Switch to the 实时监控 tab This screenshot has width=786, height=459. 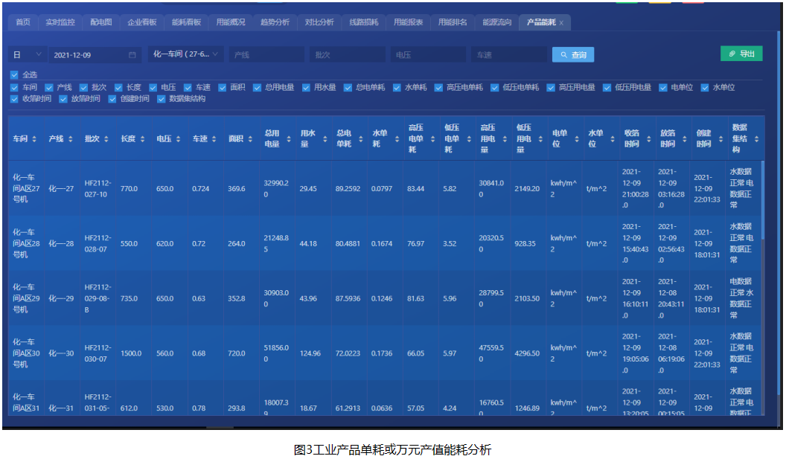click(60, 22)
